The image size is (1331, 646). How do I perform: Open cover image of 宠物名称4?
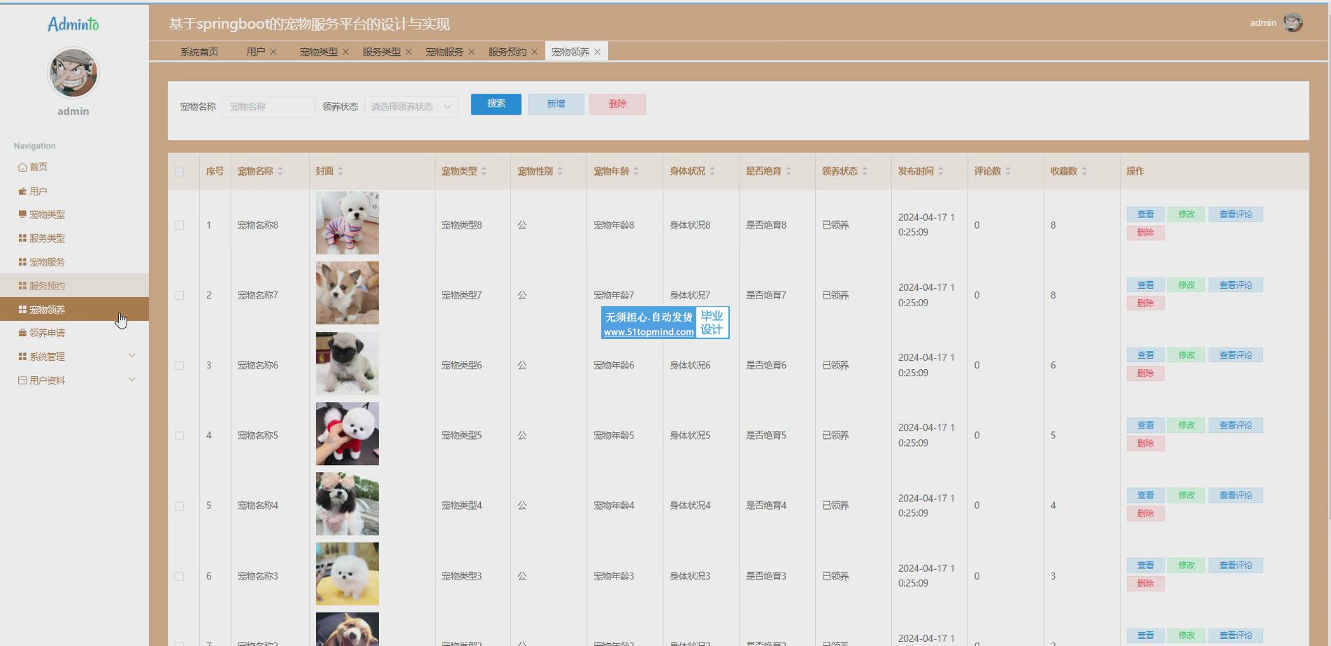click(347, 503)
